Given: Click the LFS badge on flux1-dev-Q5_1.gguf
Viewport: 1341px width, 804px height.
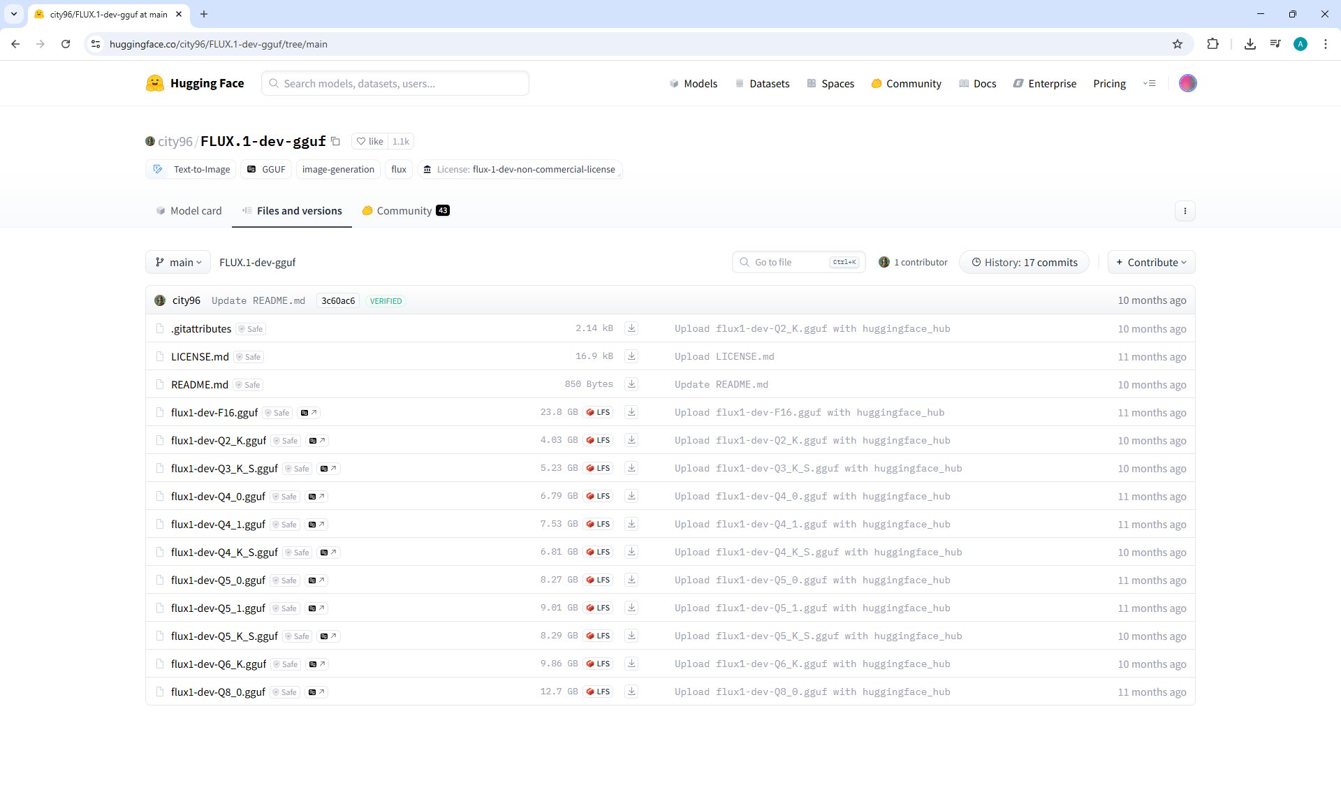Looking at the screenshot, I should tap(599, 608).
